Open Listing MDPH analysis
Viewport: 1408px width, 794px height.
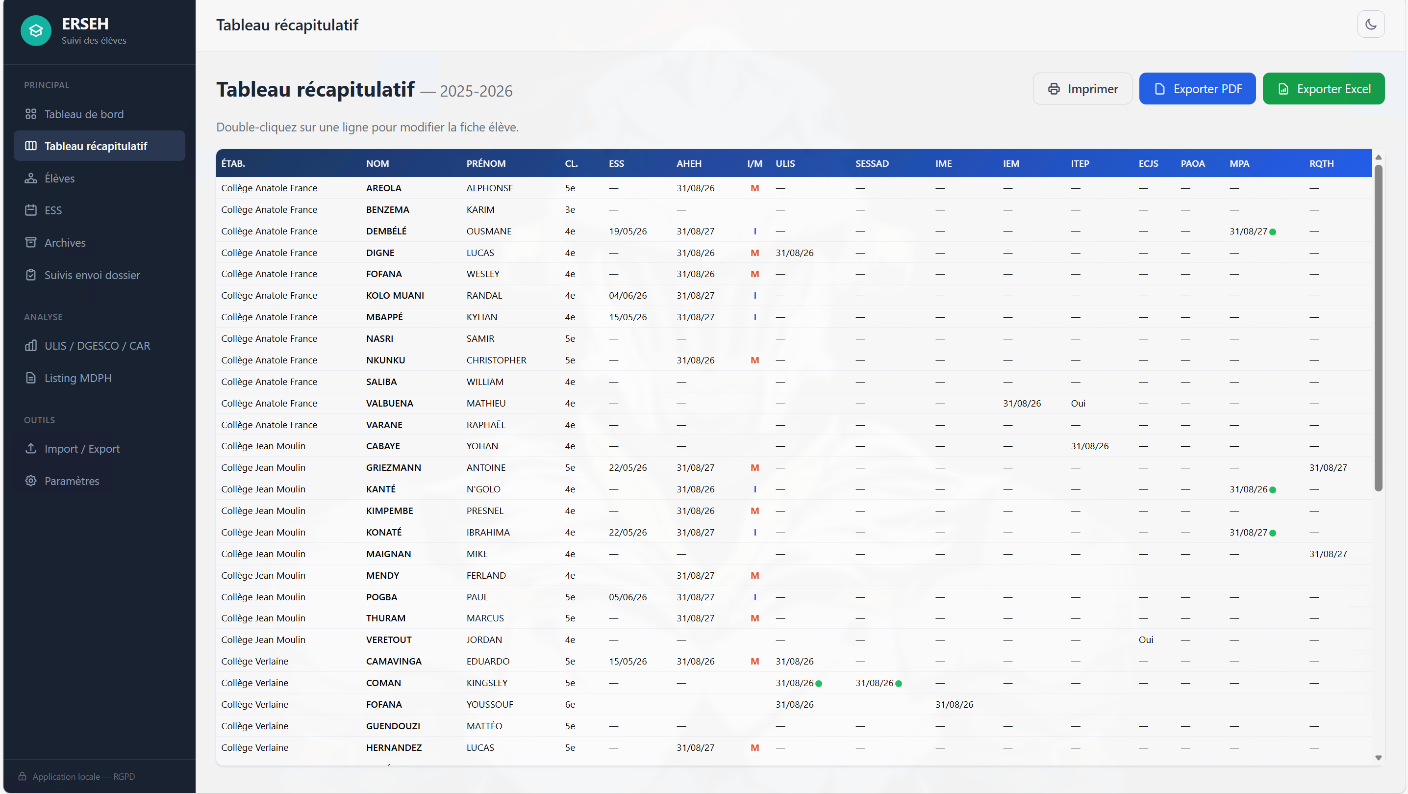tap(99, 378)
